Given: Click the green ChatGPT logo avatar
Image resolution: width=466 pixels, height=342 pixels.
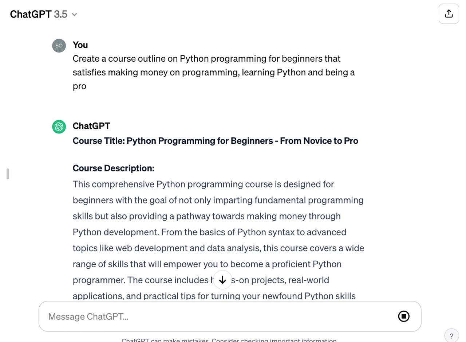Looking at the screenshot, I should click(59, 127).
